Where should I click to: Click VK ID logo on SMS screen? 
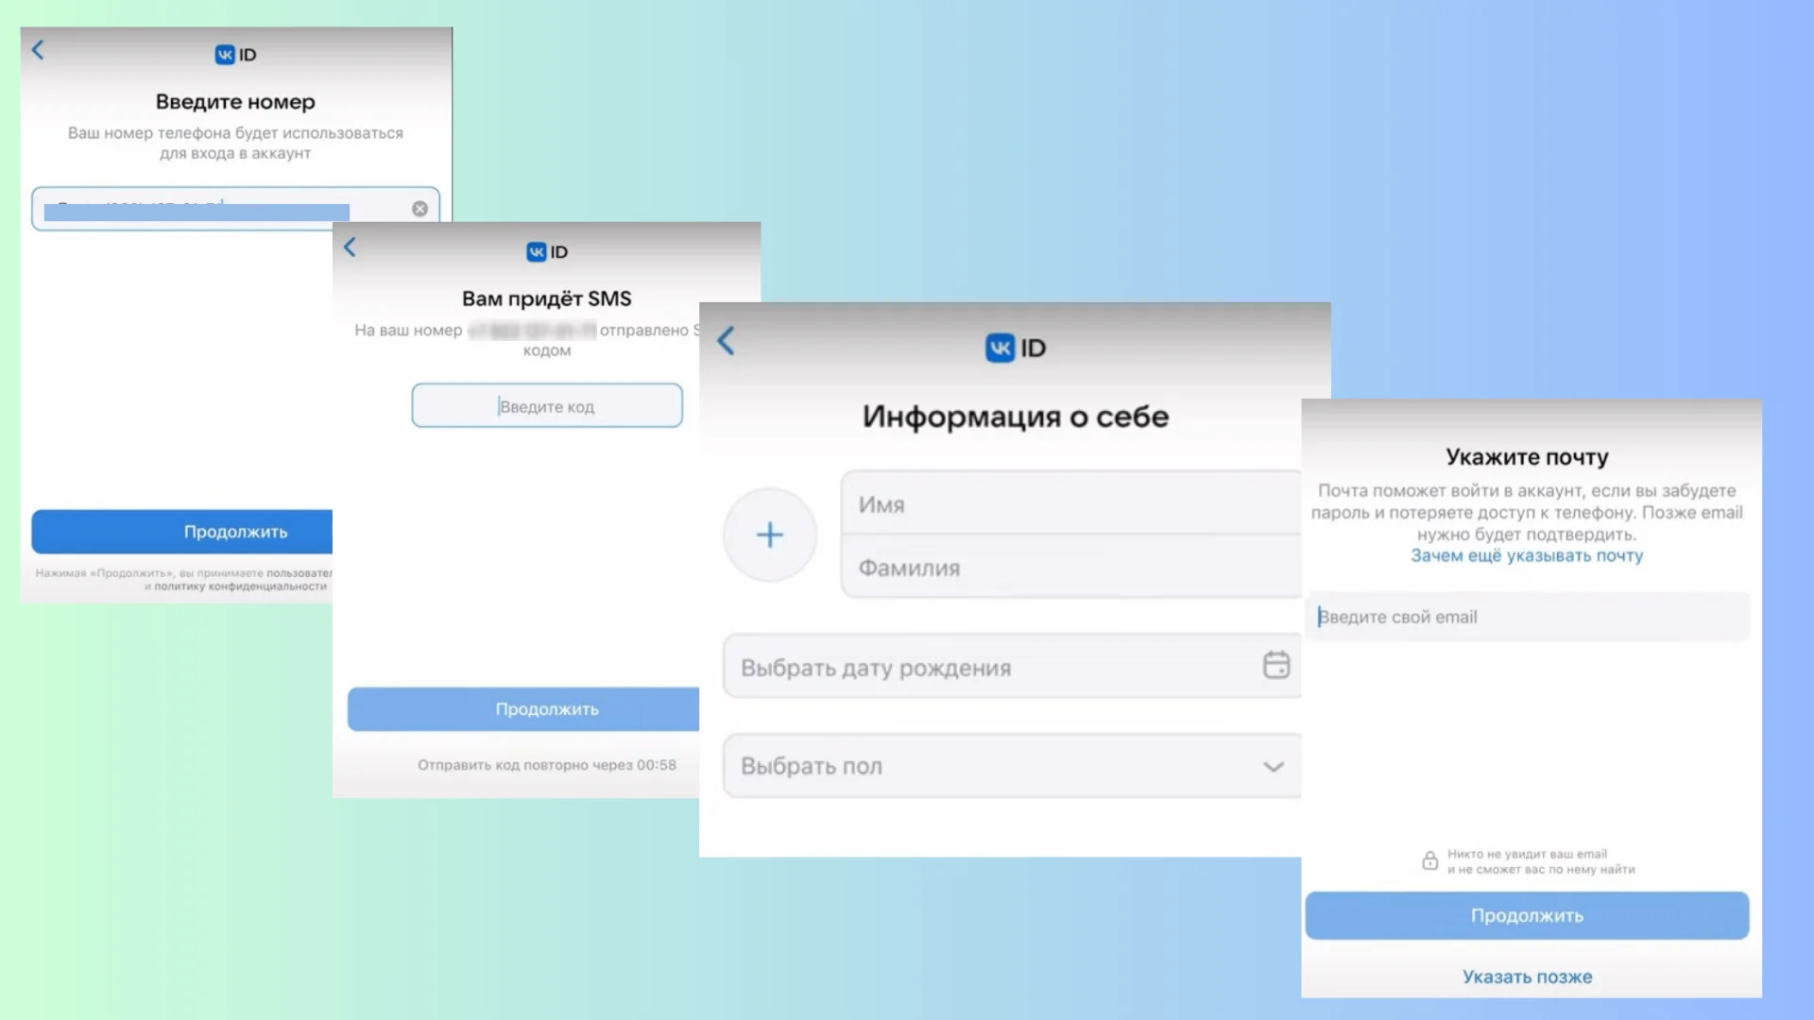(x=547, y=252)
